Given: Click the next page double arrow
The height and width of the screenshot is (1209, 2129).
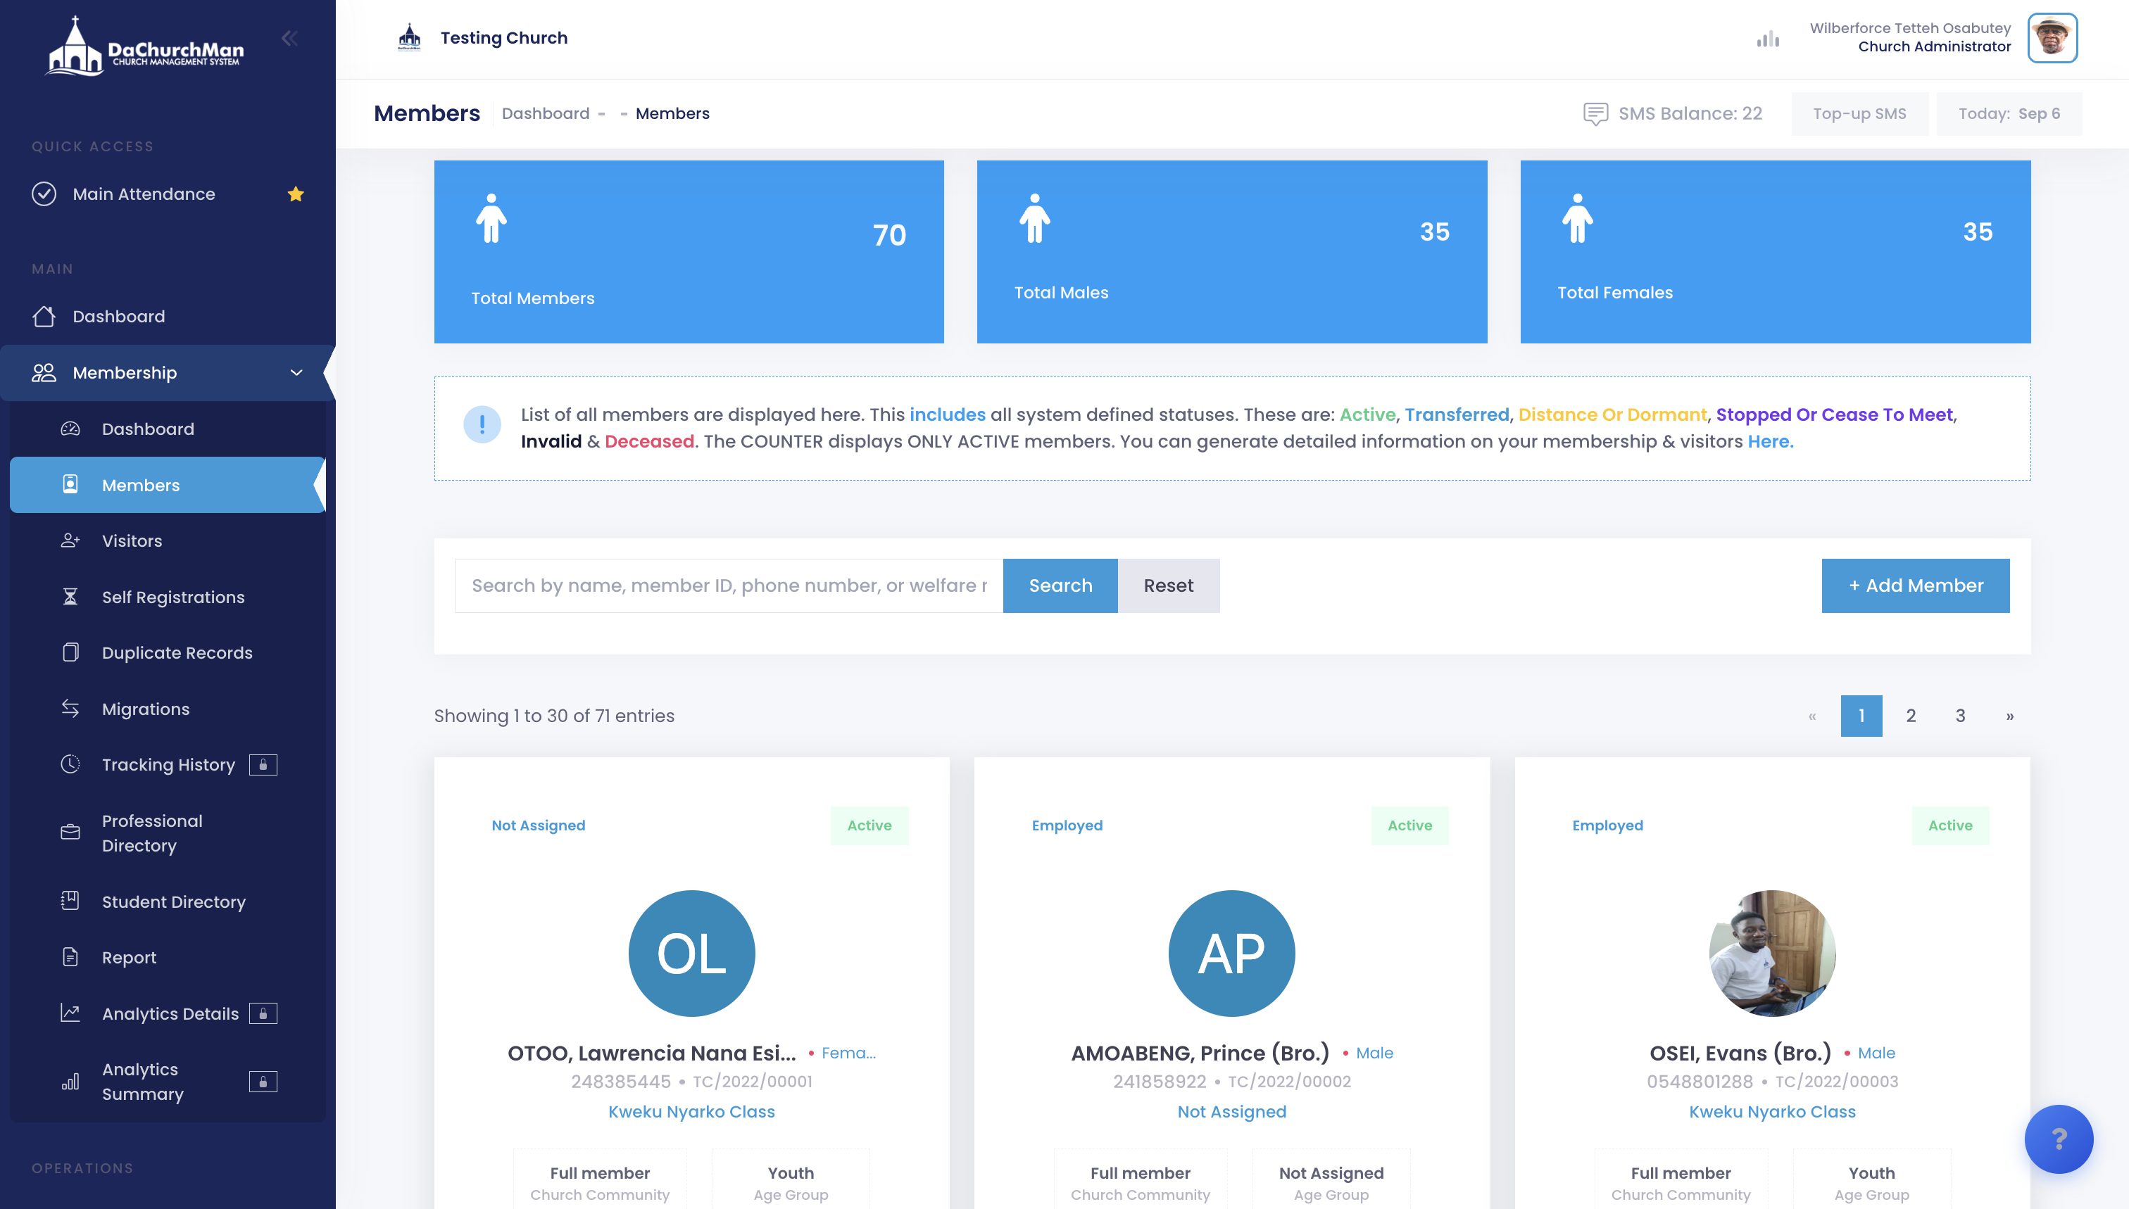Looking at the screenshot, I should pos(2009,716).
